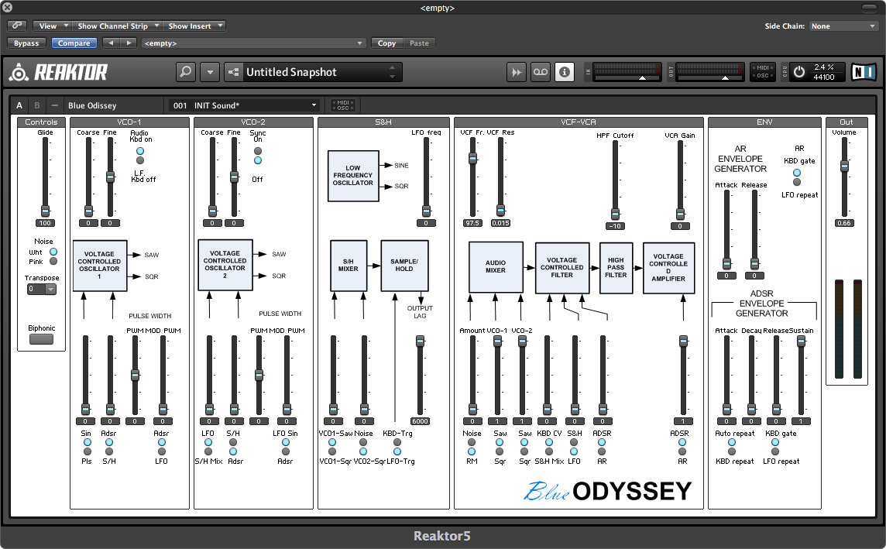Select AR KBD gate radio button

[797, 173]
